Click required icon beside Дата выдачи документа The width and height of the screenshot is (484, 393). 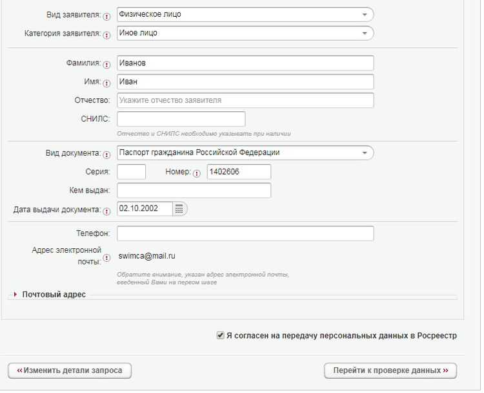click(x=106, y=211)
